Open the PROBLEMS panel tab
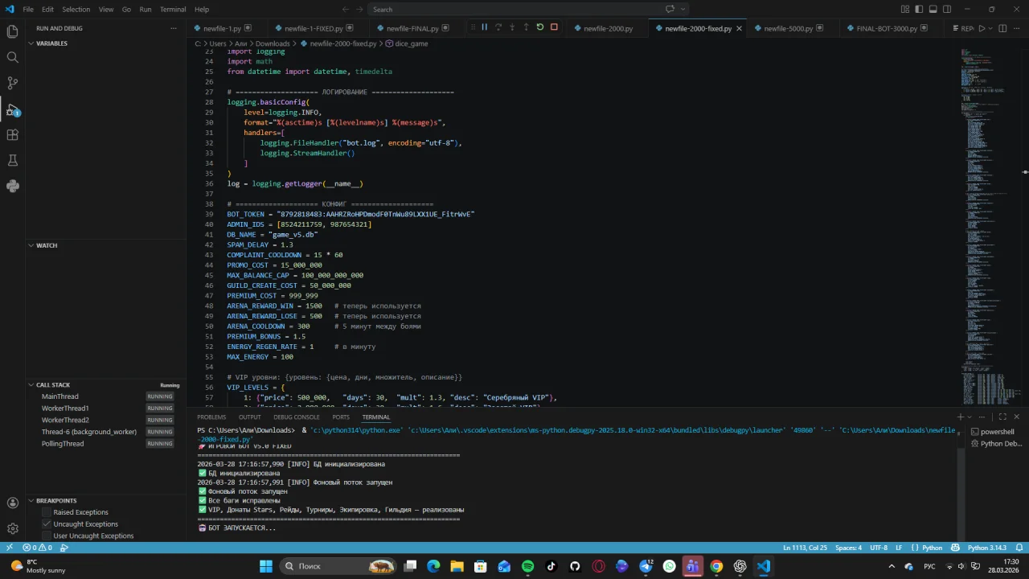 point(211,417)
